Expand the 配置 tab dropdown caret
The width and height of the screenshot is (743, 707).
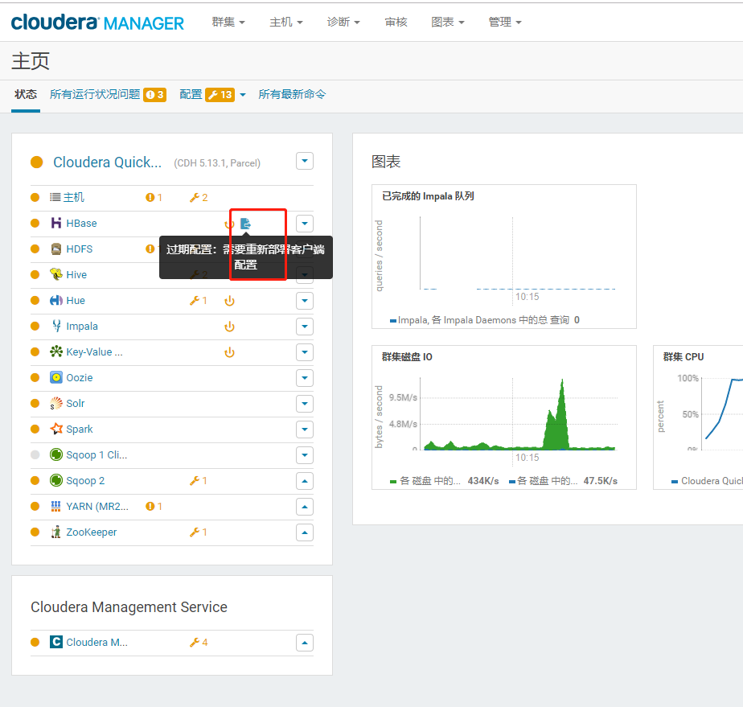[243, 95]
